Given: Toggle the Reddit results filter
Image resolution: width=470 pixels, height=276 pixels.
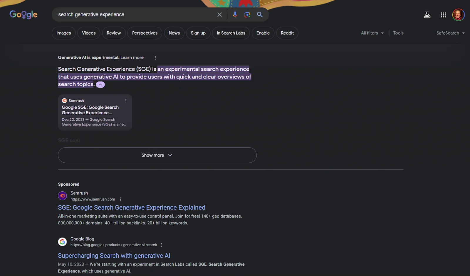Looking at the screenshot, I should [x=287, y=33].
